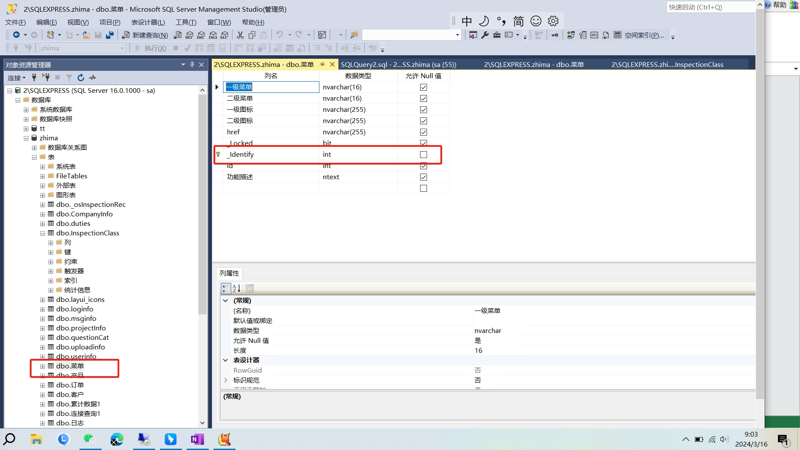Image resolution: width=800 pixels, height=450 pixels.
Task: Click the undo arrow icon
Action: coord(280,35)
